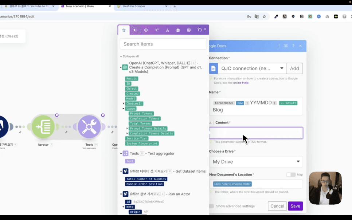
Task: Open the general functions gear tab
Action: (146, 30)
